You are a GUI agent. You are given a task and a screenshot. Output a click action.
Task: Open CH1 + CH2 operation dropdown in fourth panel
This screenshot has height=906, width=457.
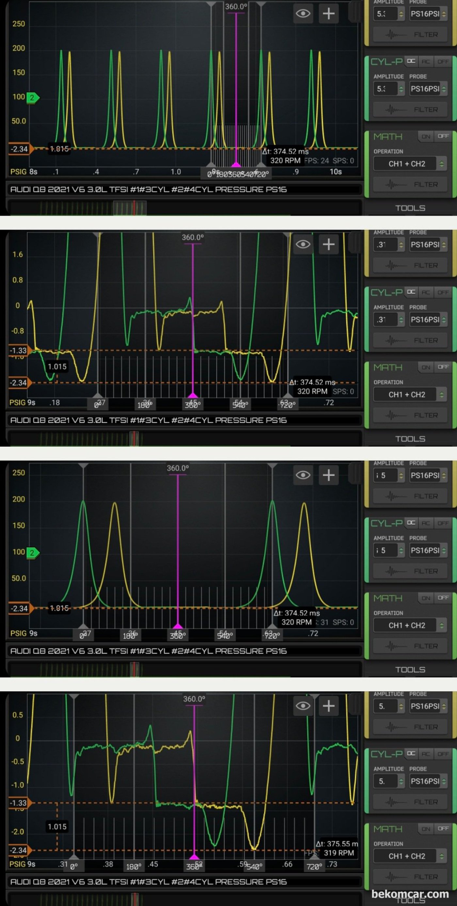410,856
